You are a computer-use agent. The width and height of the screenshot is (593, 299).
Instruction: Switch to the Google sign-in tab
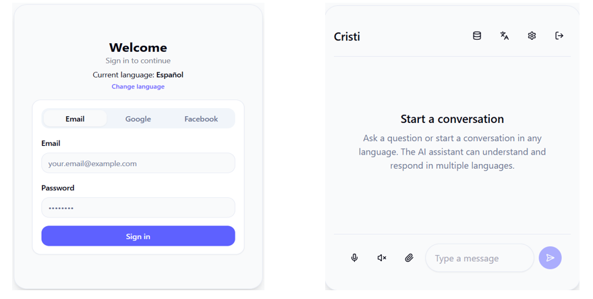pos(138,119)
